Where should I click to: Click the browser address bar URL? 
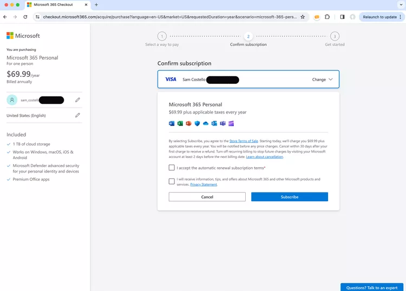point(170,17)
